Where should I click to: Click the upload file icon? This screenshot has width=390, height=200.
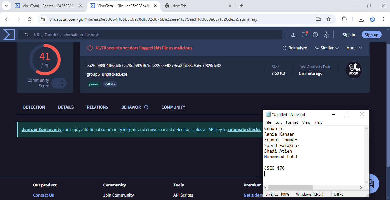pyautogui.click(x=293, y=35)
